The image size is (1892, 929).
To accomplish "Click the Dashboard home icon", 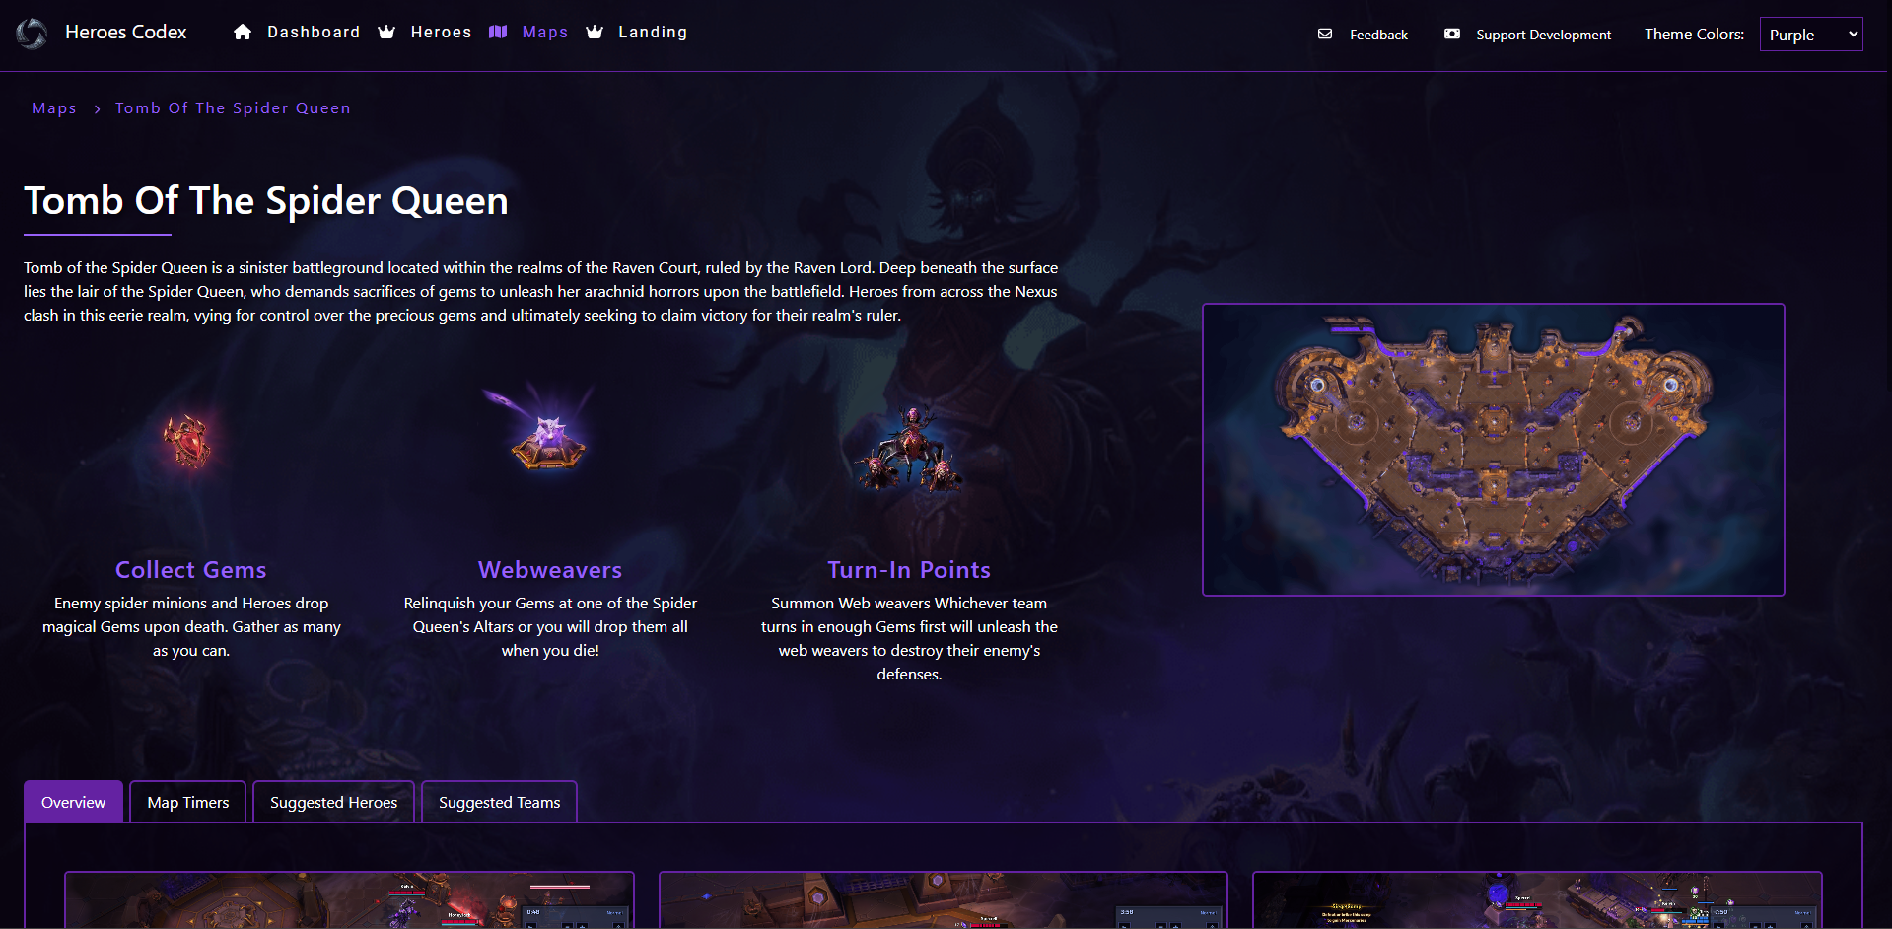I will [x=243, y=33].
